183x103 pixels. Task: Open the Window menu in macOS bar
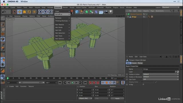24,1
